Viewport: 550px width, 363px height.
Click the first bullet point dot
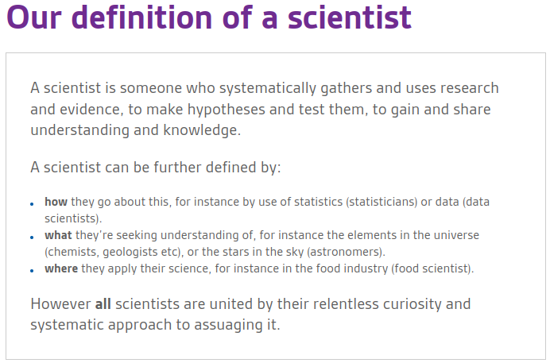coord(32,203)
